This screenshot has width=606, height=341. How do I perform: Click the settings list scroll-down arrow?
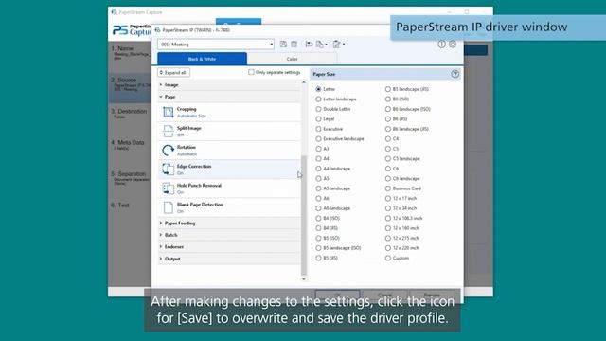(x=304, y=278)
